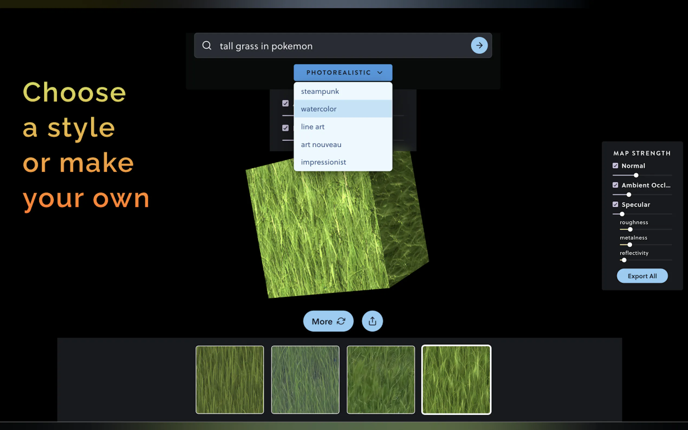Choose steampunk from style list
Viewport: 688px width, 430px height.
[x=320, y=91]
